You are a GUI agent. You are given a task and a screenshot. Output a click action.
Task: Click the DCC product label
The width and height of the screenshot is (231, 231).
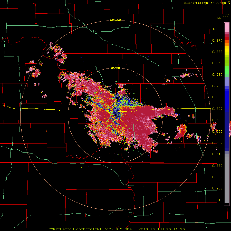pyautogui.click(x=225, y=15)
